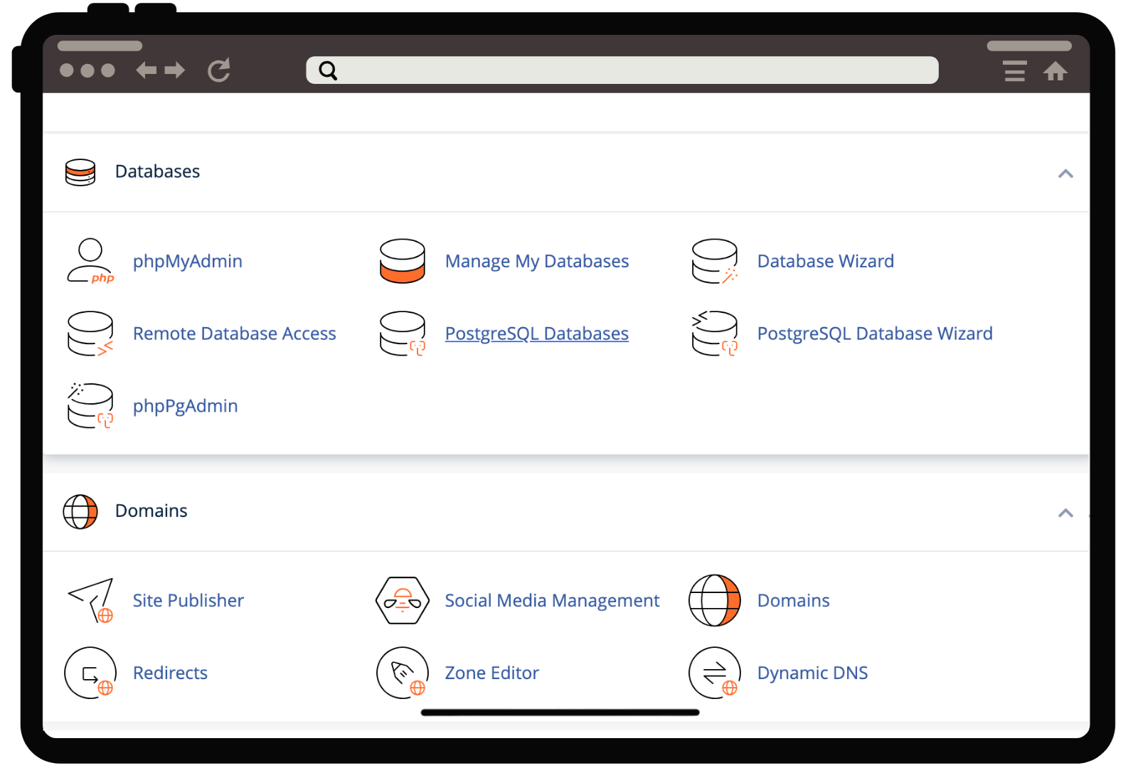Open the Manage My Databases icon
The height and width of the screenshot is (768, 1138).
pyautogui.click(x=402, y=262)
